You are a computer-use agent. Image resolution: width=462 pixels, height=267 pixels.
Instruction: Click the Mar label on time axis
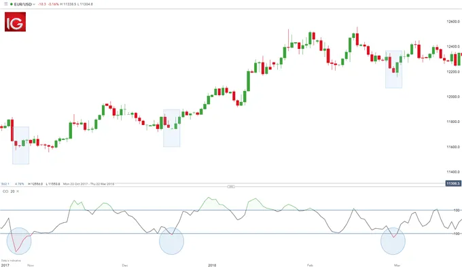397,265
